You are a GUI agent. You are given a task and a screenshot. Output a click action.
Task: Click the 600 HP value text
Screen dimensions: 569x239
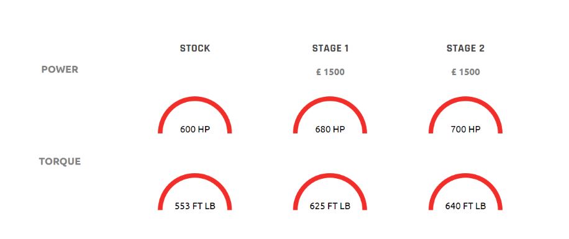tap(195, 129)
